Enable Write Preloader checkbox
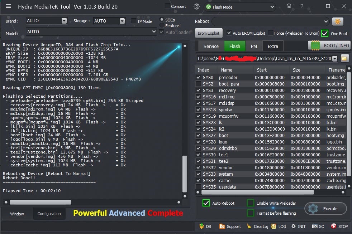Image resolution: width=352 pixels, height=234 pixels. [251, 203]
